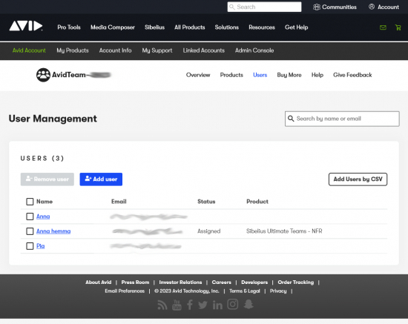Click the Add Users by CSV button
The image size is (408, 324).
pos(358,179)
